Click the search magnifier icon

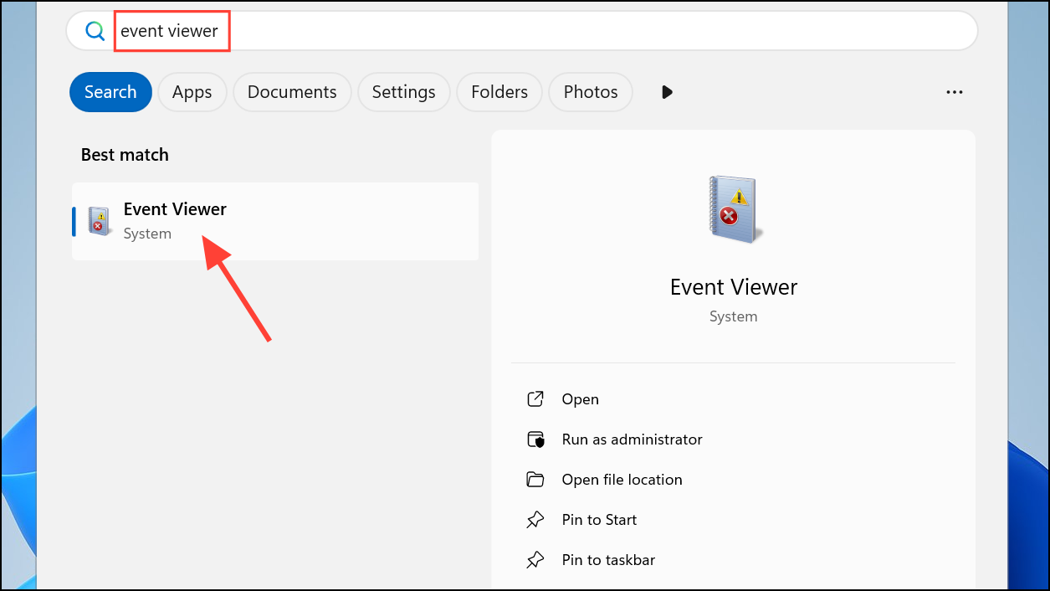tap(95, 31)
